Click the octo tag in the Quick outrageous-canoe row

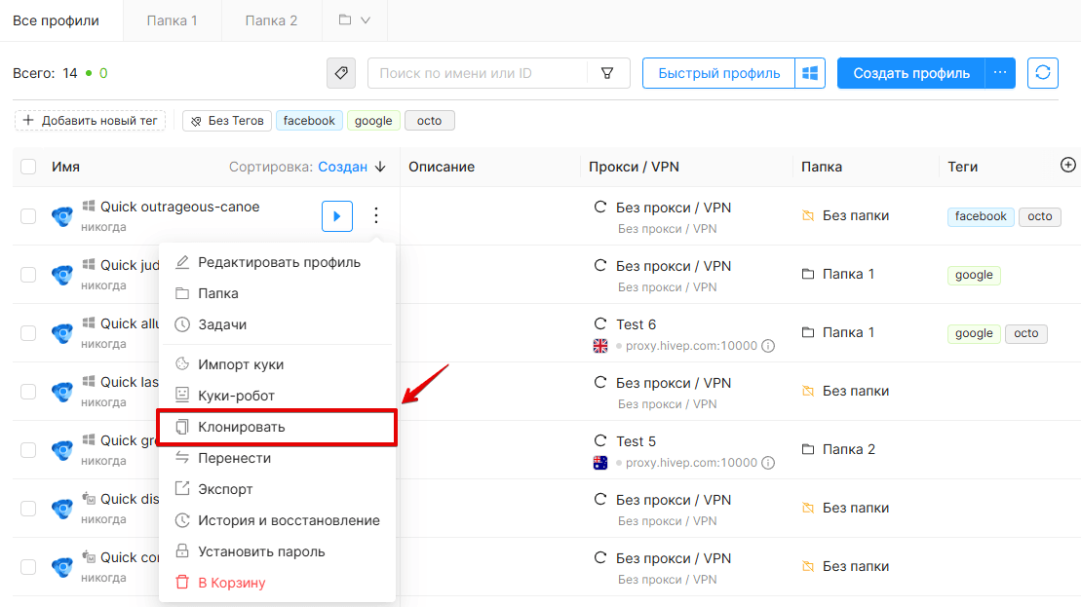click(x=1040, y=216)
